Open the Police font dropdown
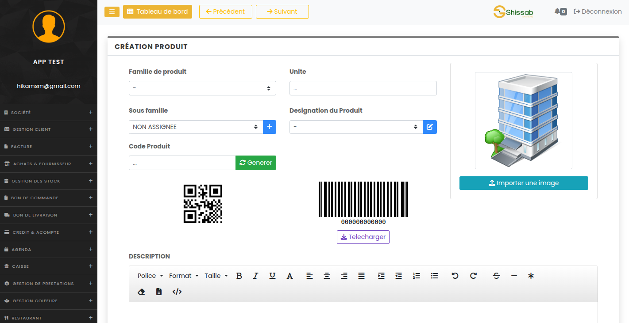Image resolution: width=629 pixels, height=323 pixels. 150,276
